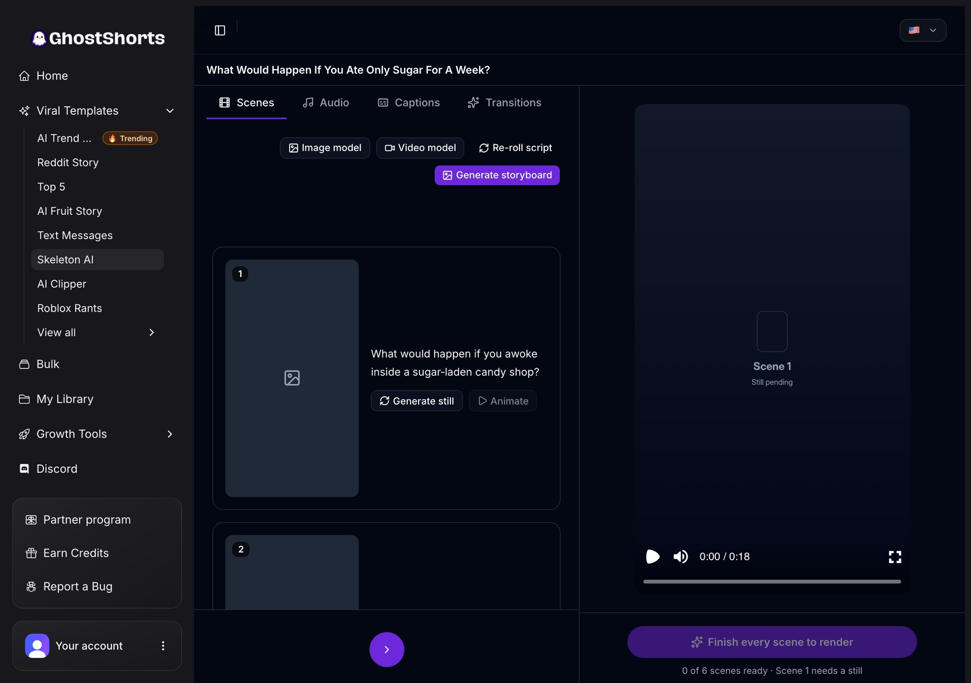Switch to the Audio tab
The image size is (971, 683).
326,102
